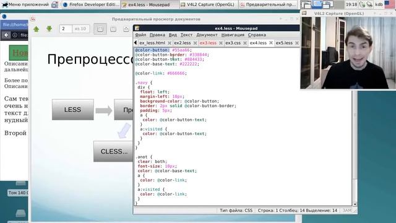Screen dimensions: 396x223
Task: Open the Документ menu in Mousepad
Action: click(207, 35)
